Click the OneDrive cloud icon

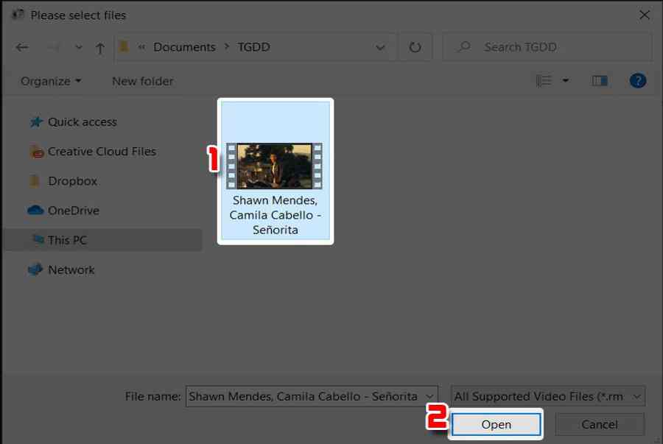35,210
